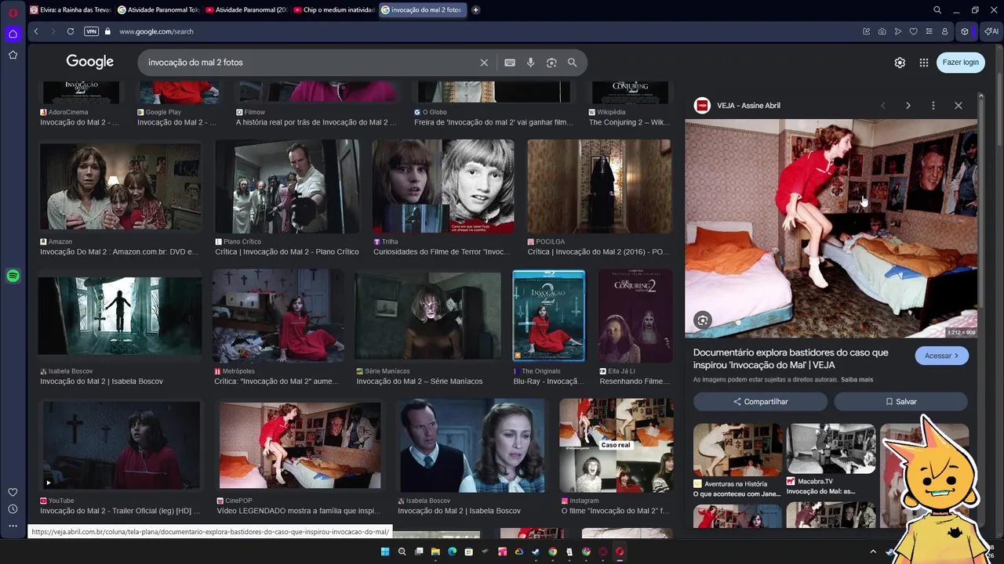Open Metrópoles Crítica result image
Image resolution: width=1004 pixels, height=564 pixels.
pyautogui.click(x=278, y=316)
